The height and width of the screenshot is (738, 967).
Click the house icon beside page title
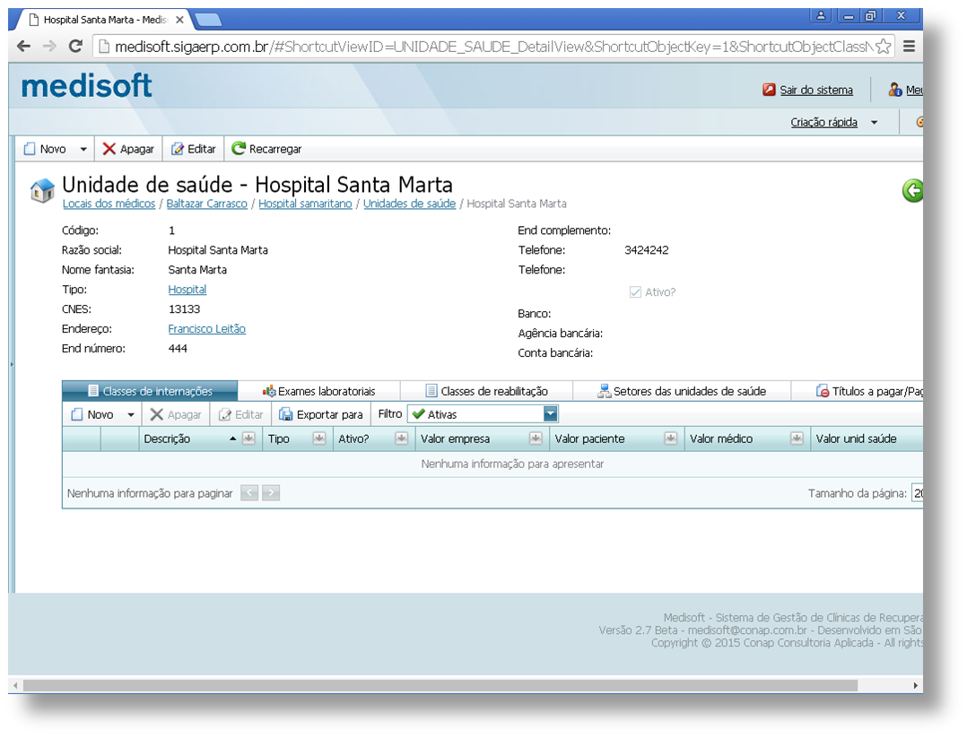pyautogui.click(x=42, y=190)
